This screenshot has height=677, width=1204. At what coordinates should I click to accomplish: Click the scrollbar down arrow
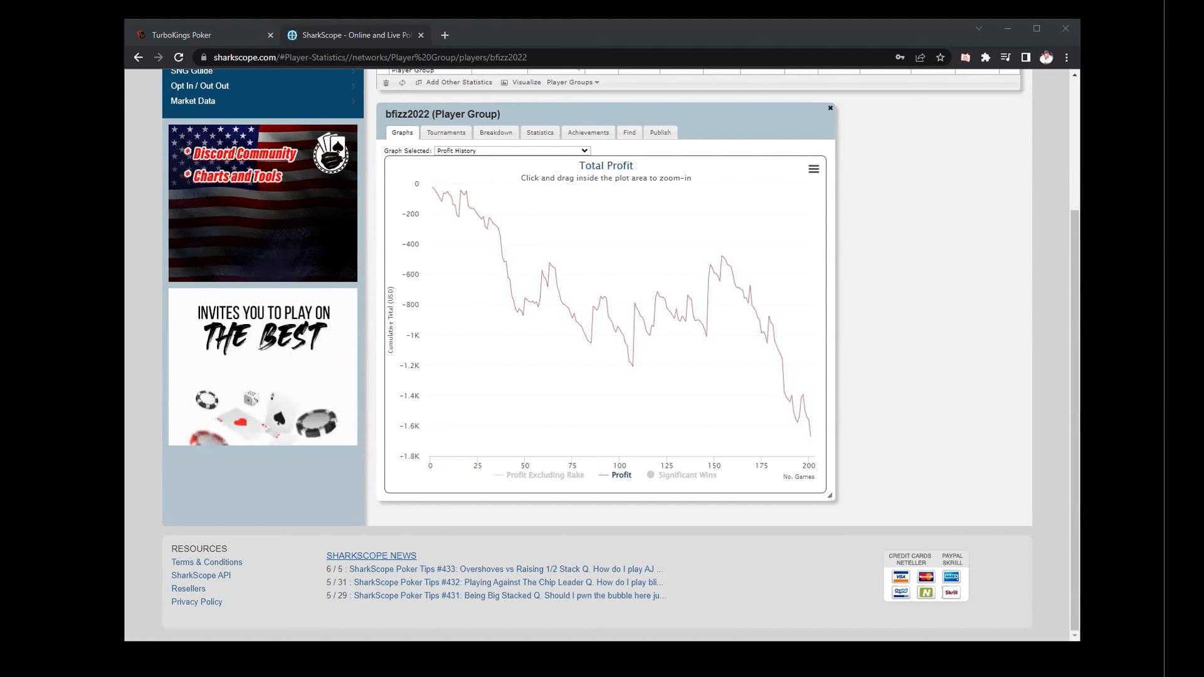(x=1075, y=636)
